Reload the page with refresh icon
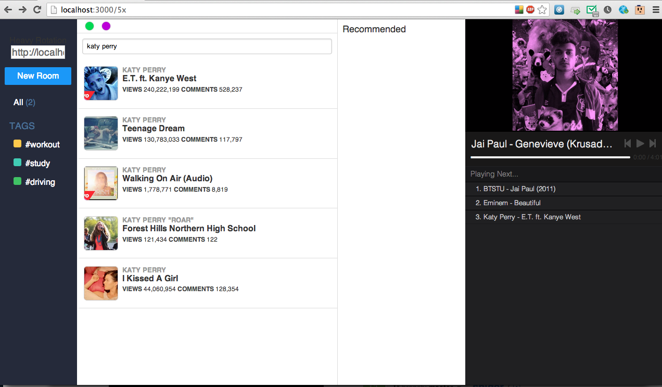The height and width of the screenshot is (387, 662). tap(37, 9)
